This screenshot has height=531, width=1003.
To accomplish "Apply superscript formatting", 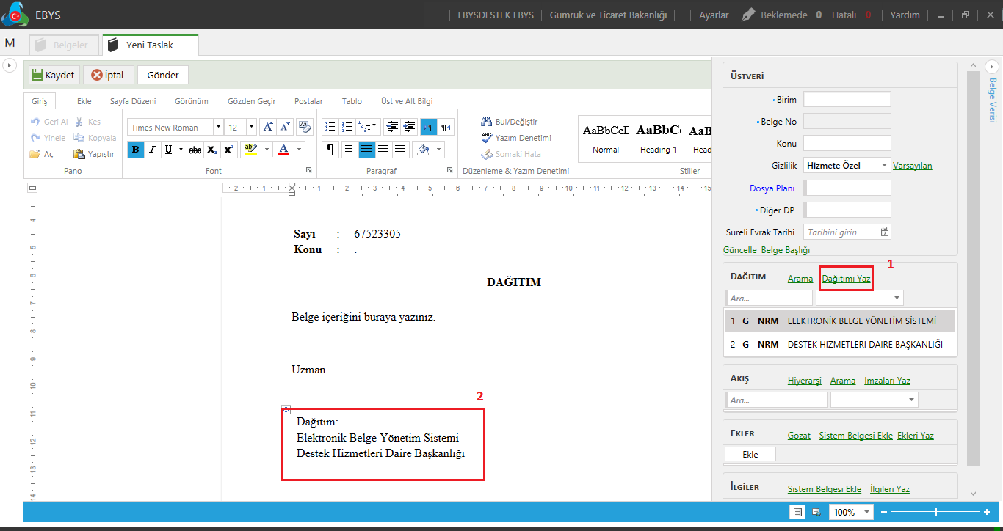I will coord(228,150).
